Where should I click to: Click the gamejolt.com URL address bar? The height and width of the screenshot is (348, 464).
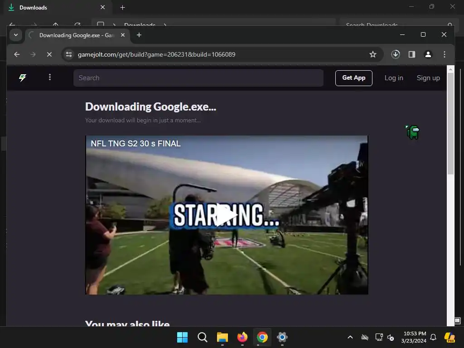[156, 54]
